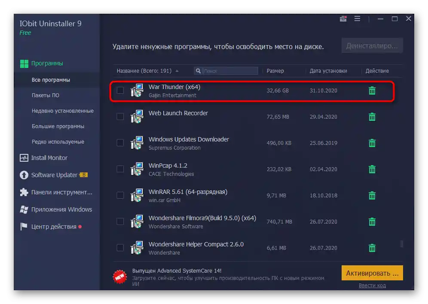The height and width of the screenshot is (304, 428).
Task: Click the Web Launch Recorder program icon
Action: (137, 117)
